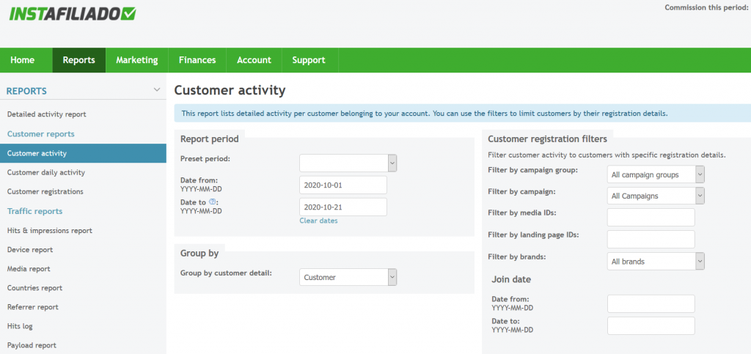Click the Instafiliado logo
751x354 pixels.
coord(73,14)
